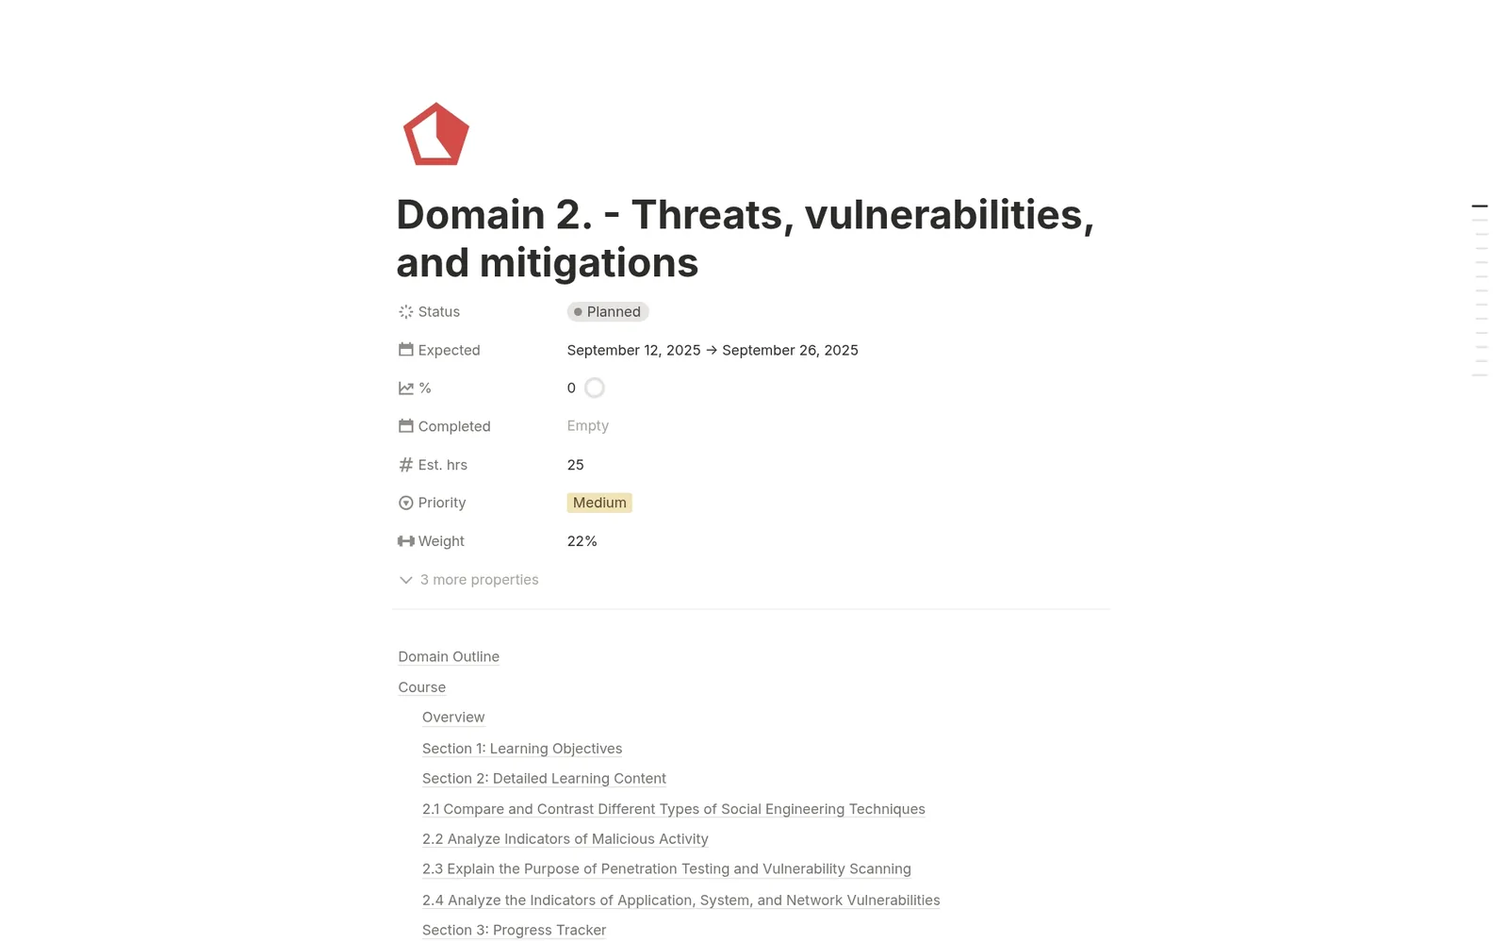
Task: Click the Status property spinner icon
Action: pos(406,312)
